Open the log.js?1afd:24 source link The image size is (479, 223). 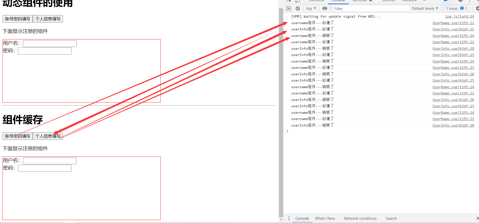pos(459,16)
